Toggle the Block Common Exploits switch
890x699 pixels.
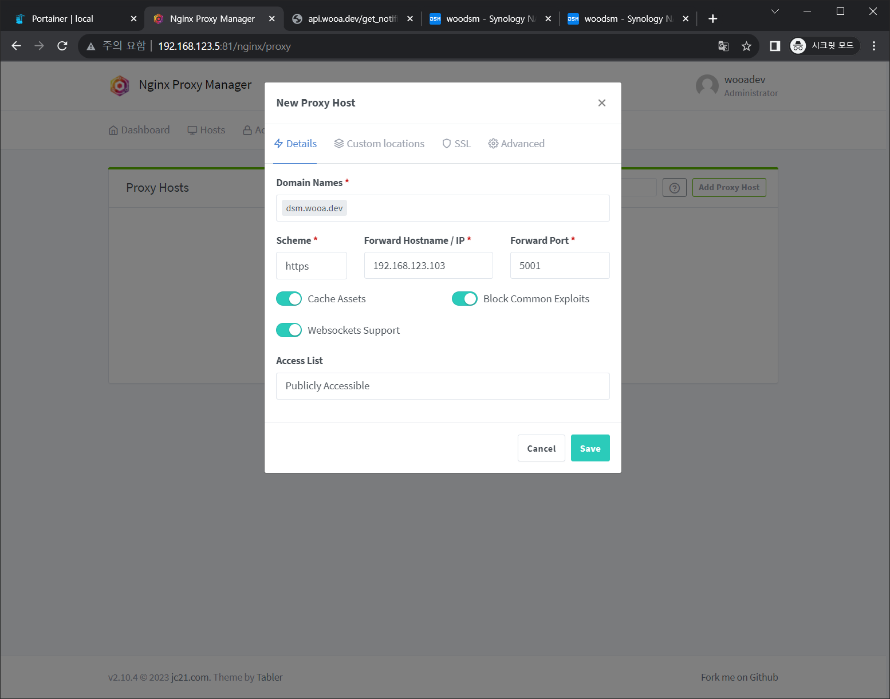click(464, 299)
